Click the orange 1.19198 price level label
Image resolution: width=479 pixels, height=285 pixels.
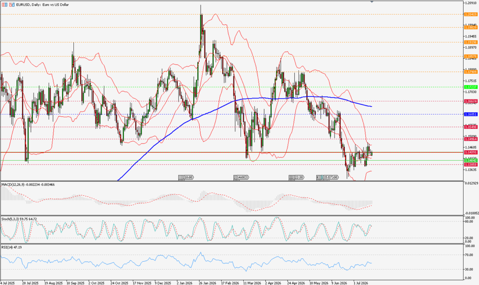click(x=471, y=42)
